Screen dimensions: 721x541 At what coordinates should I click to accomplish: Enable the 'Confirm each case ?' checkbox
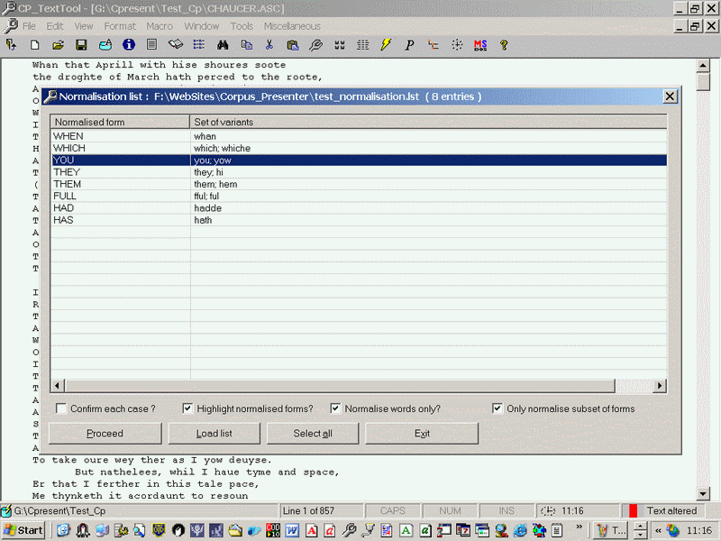click(x=61, y=408)
